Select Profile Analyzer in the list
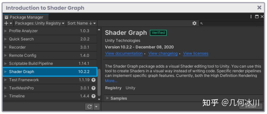Viewport: 267px width, 114px height. click(50, 31)
